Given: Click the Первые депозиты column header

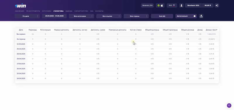Looking at the screenshot, I should 61,30.
